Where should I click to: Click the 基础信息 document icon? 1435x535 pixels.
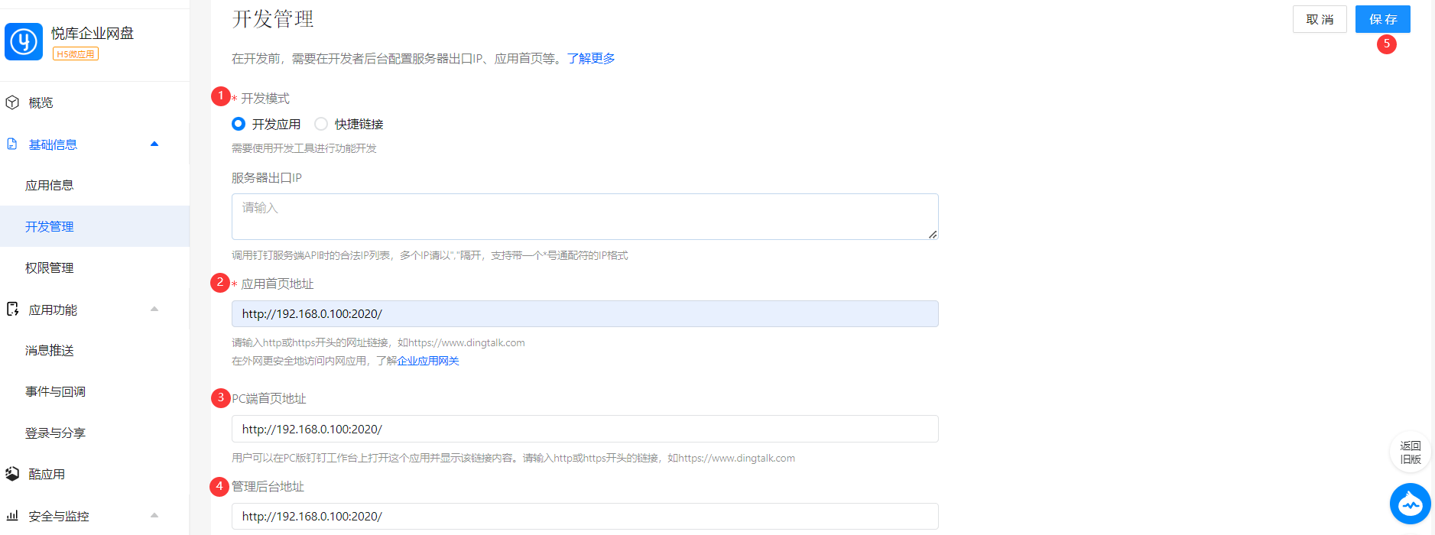pos(12,144)
